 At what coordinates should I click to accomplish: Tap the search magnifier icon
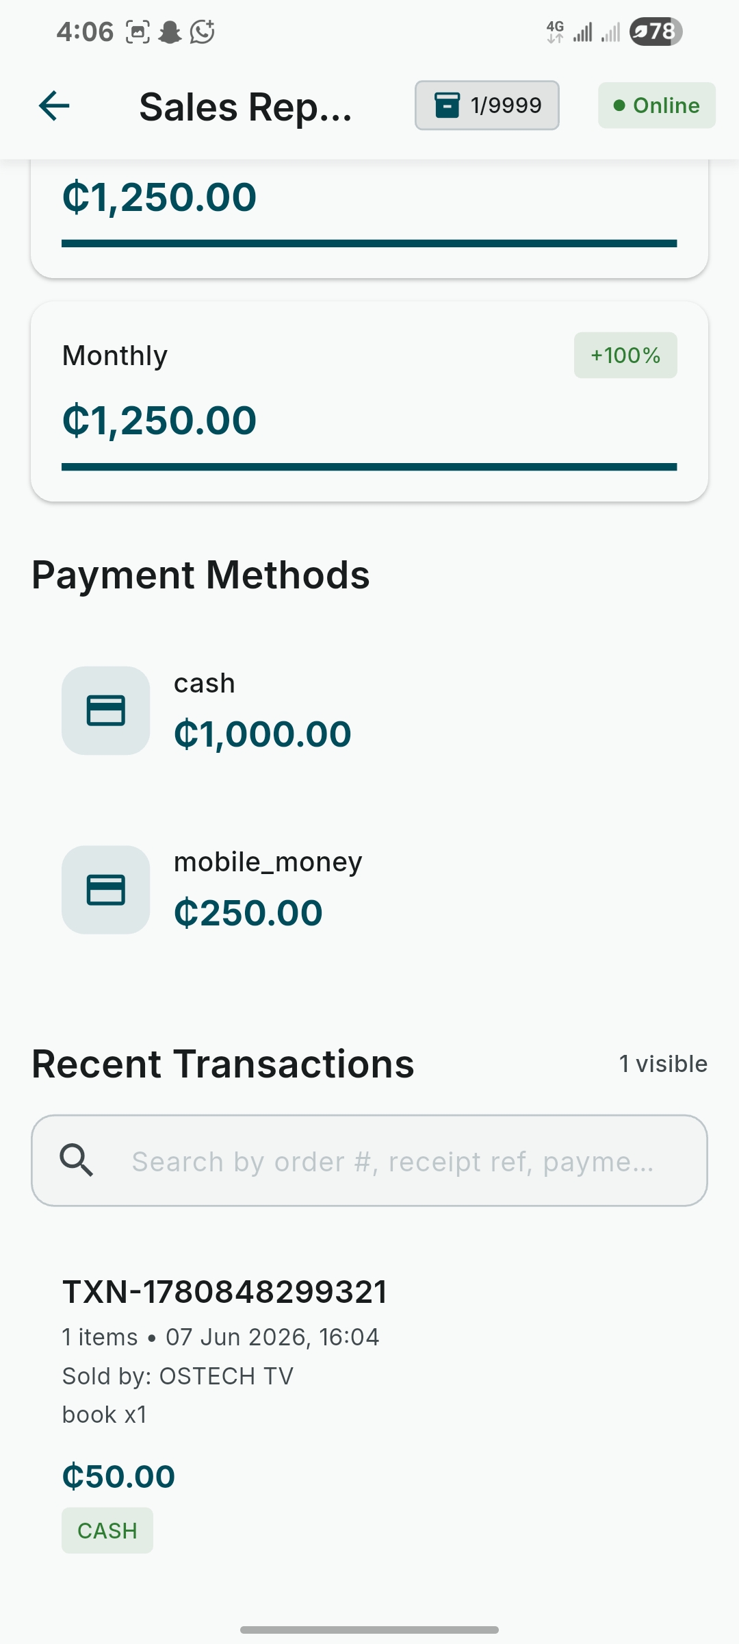point(77,1160)
